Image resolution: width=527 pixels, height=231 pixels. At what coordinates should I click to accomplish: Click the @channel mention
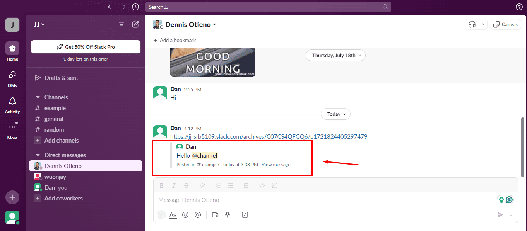(205, 156)
